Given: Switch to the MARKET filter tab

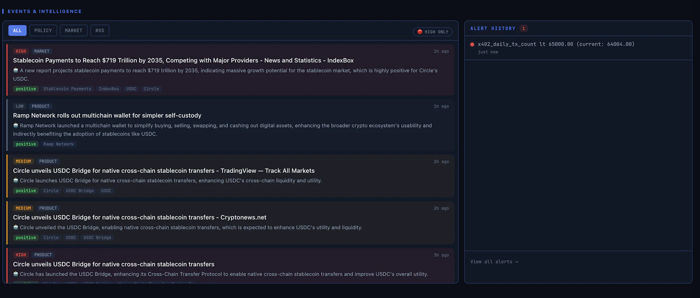Looking at the screenshot, I should [73, 31].
